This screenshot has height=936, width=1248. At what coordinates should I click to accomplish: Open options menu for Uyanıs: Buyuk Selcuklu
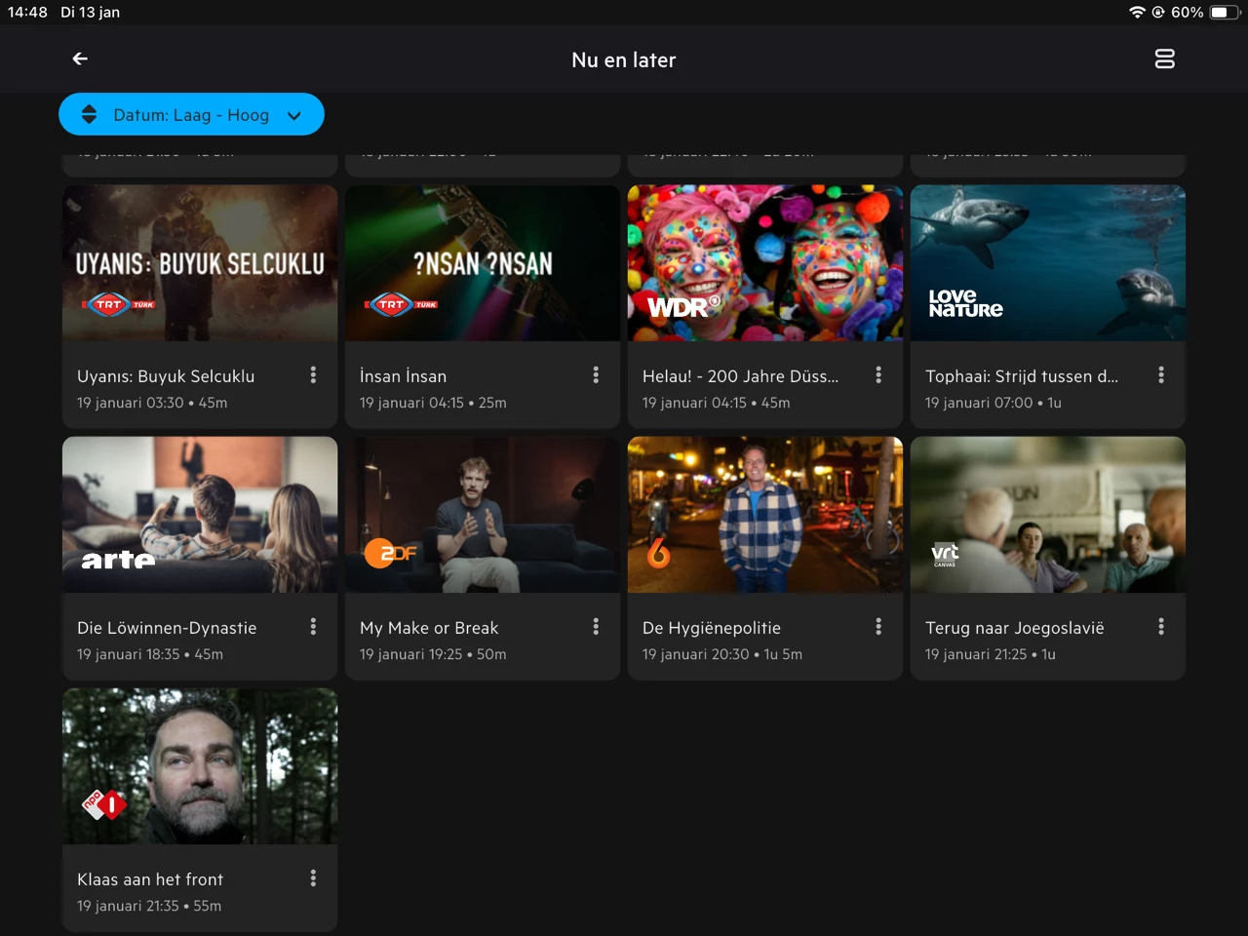tap(313, 375)
